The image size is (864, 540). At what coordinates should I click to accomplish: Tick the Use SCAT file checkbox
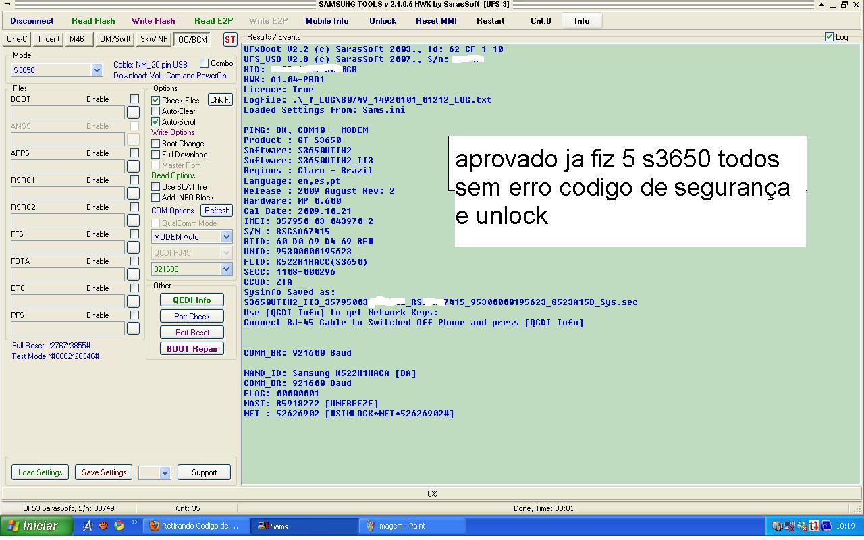click(x=155, y=186)
